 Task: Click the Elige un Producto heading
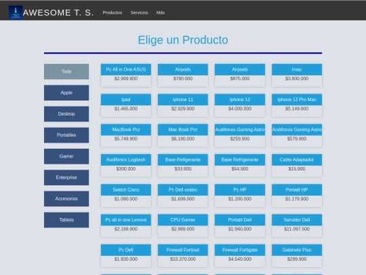183,40
